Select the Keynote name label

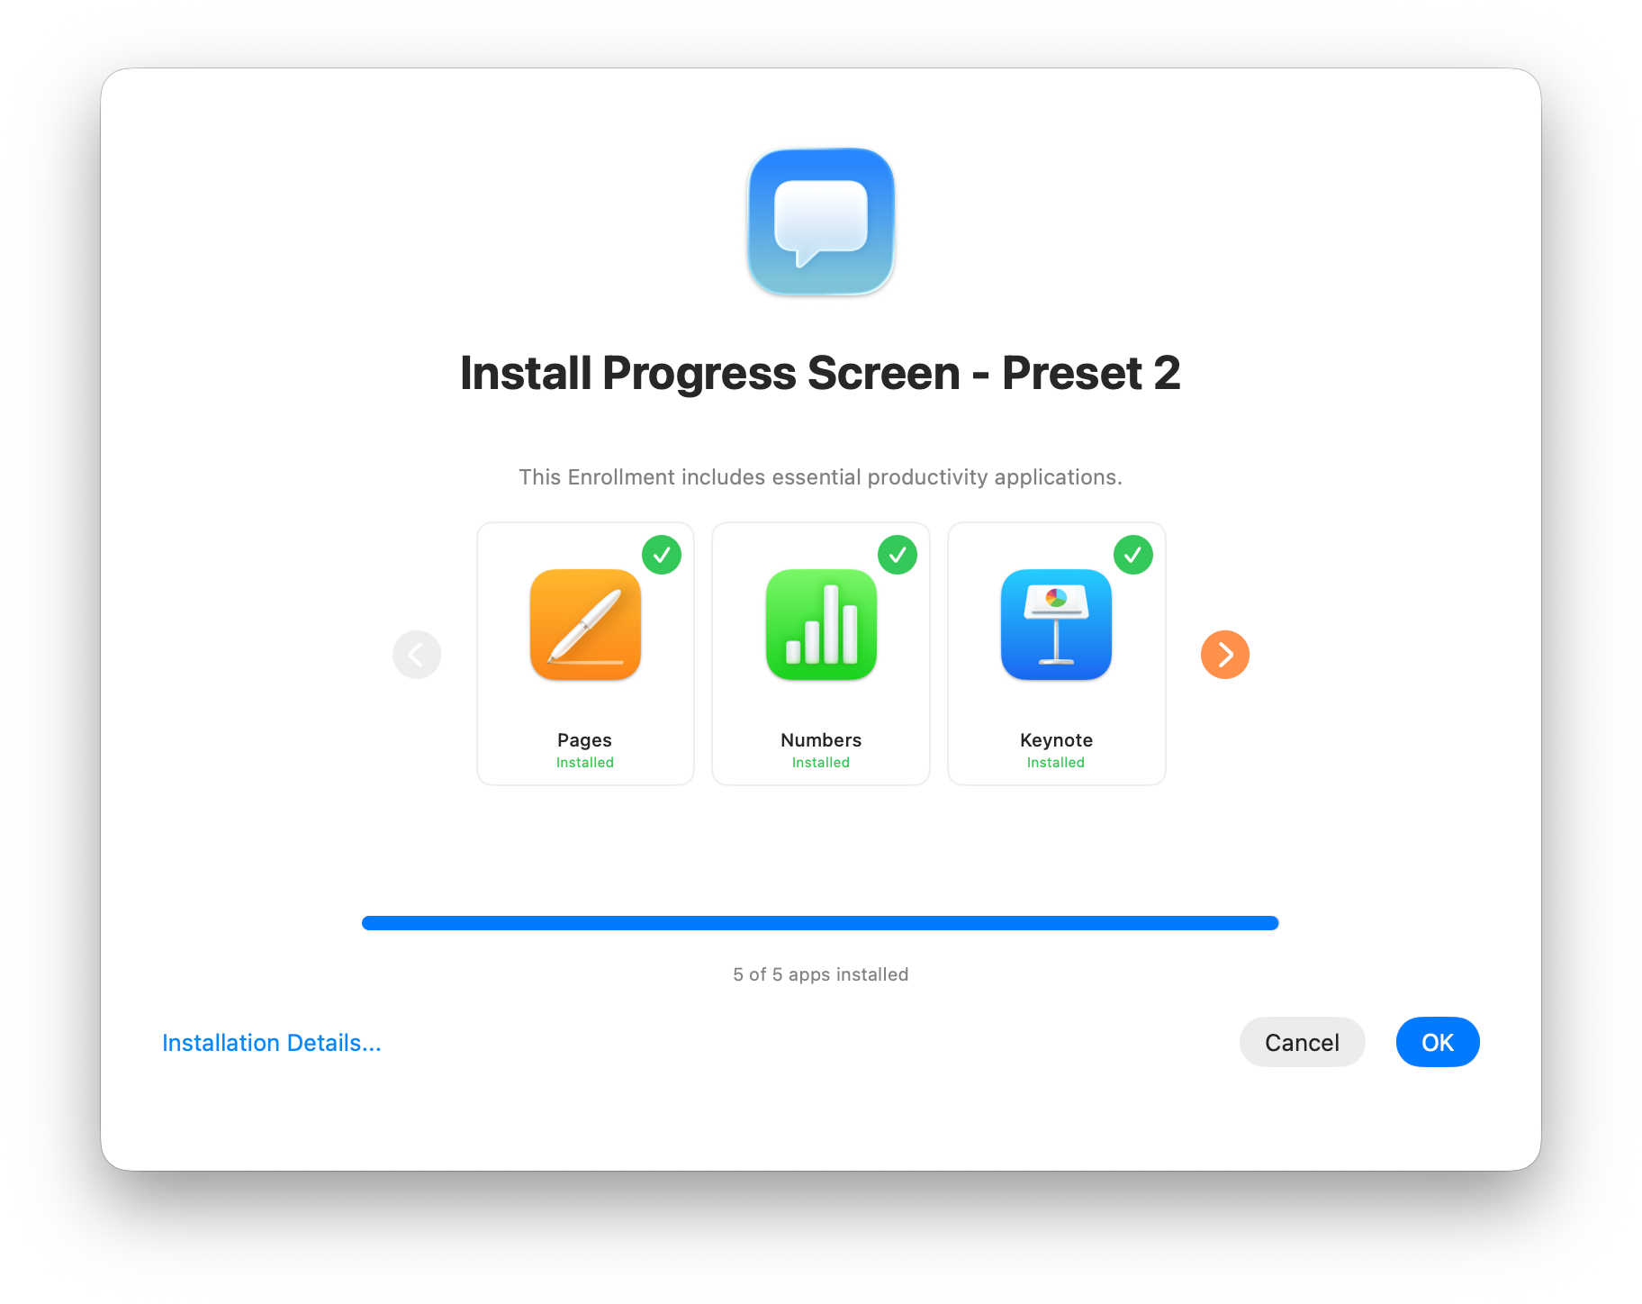pos(1056,740)
